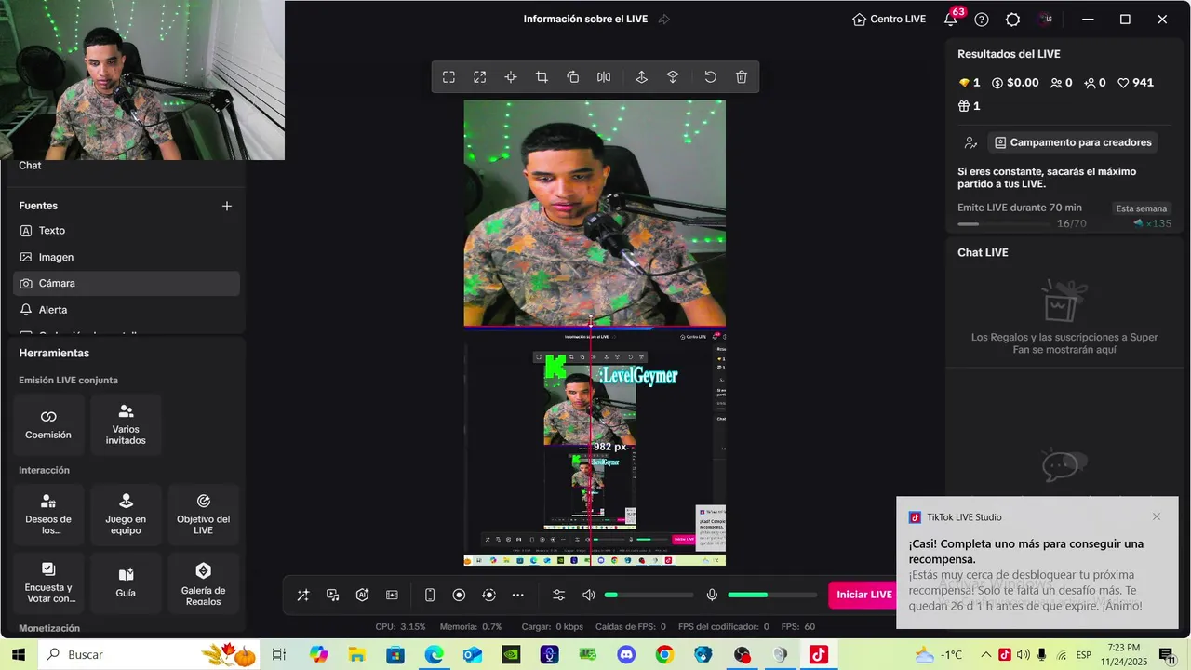
Task: Open Microsoft Edge from taskbar
Action: (434, 655)
